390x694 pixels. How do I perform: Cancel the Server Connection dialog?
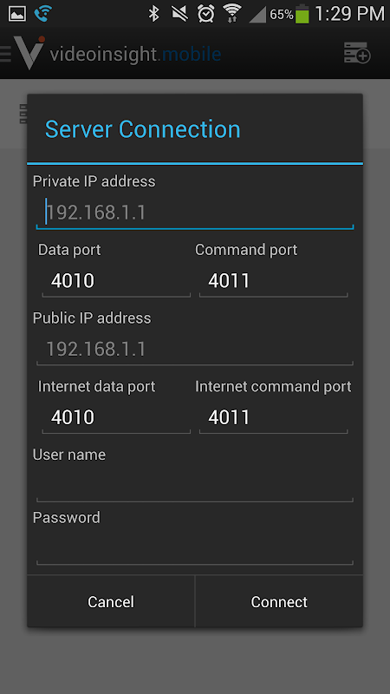111,601
